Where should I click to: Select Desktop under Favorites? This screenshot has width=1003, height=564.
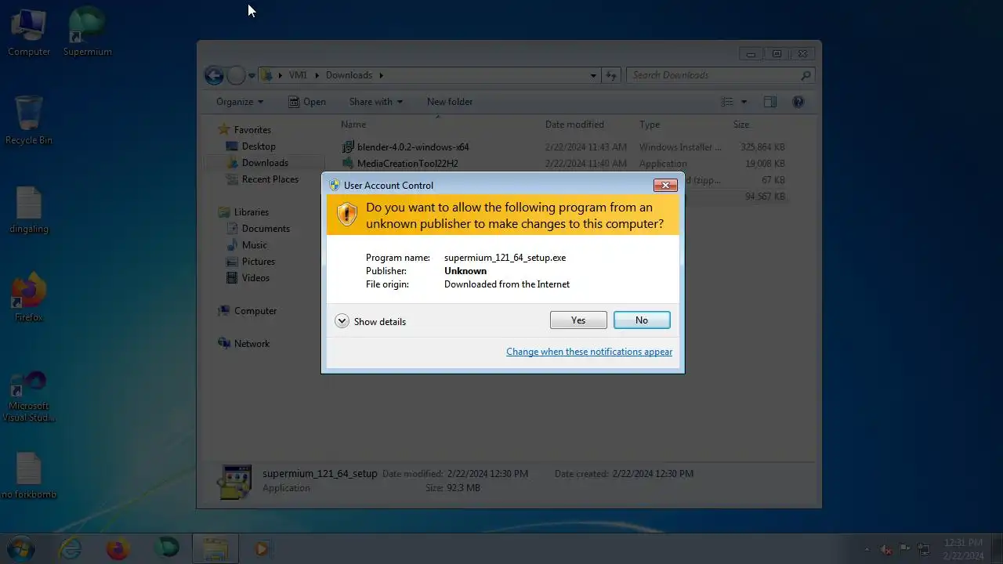[x=259, y=146]
